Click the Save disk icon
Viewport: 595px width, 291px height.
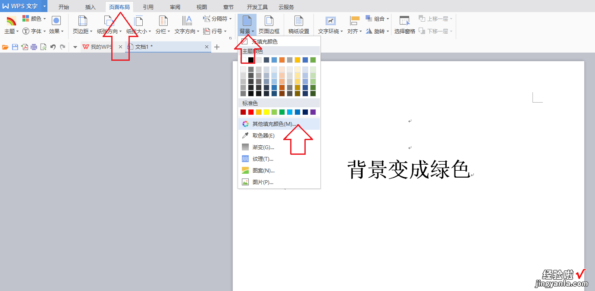pyautogui.click(x=15, y=47)
